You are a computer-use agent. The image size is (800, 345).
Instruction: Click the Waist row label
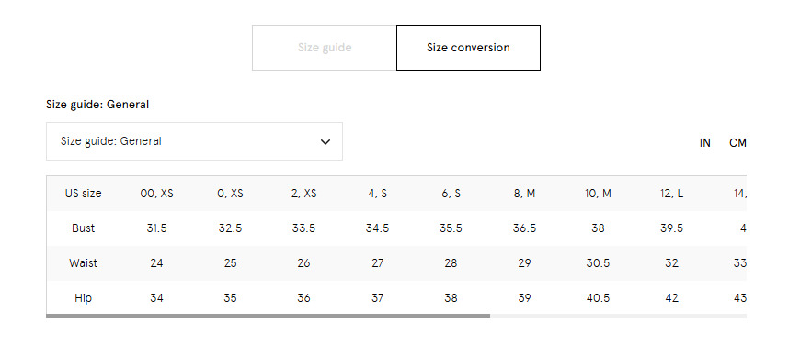click(83, 263)
